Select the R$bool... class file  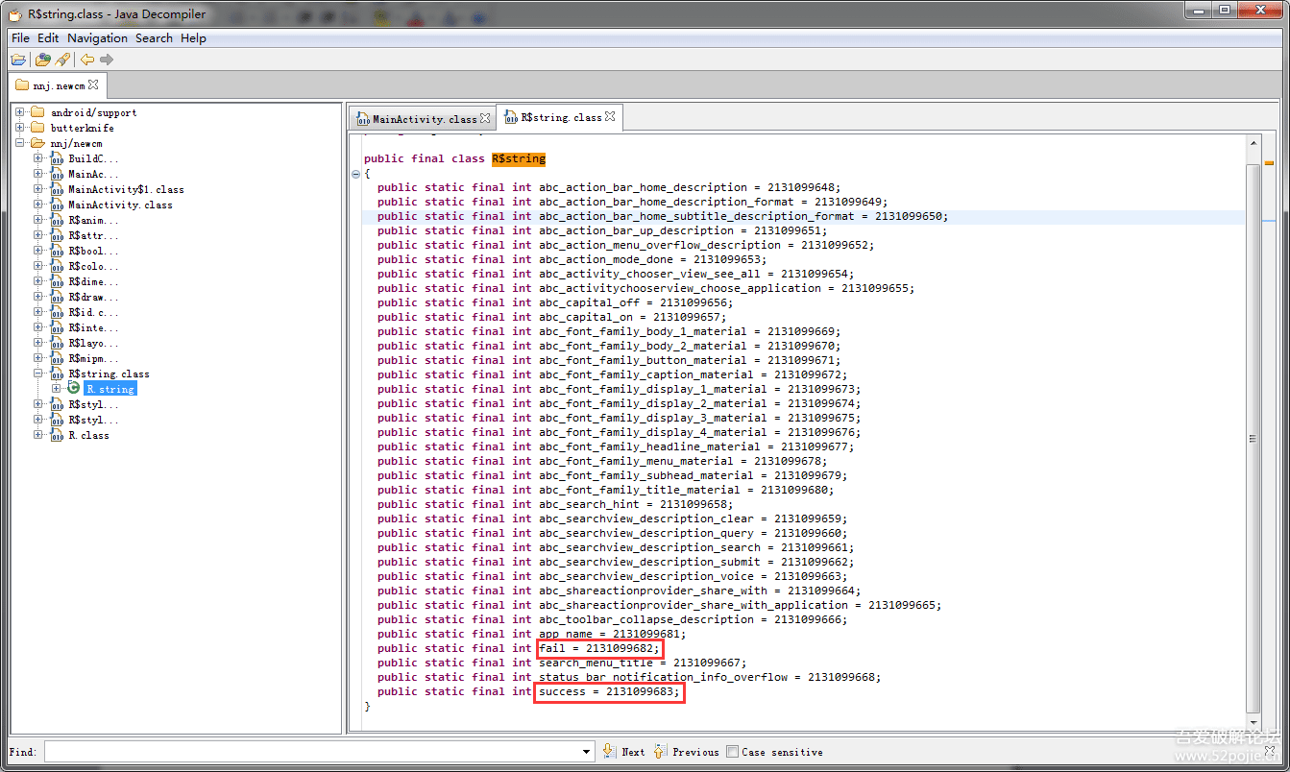(93, 251)
